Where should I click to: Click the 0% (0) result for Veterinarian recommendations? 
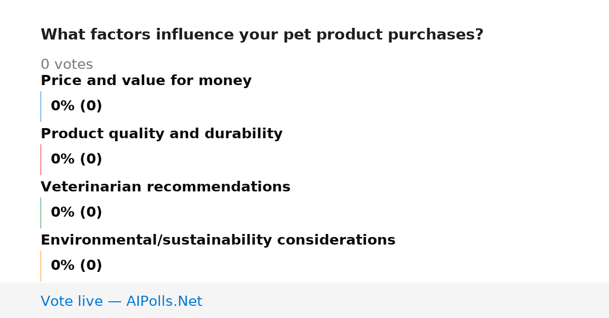pos(76,213)
